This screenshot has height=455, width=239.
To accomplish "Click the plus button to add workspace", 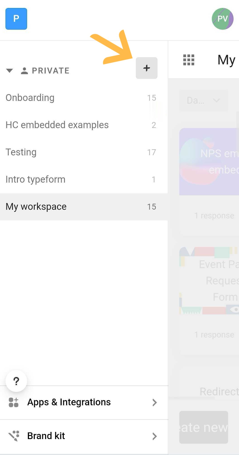I will tap(146, 68).
